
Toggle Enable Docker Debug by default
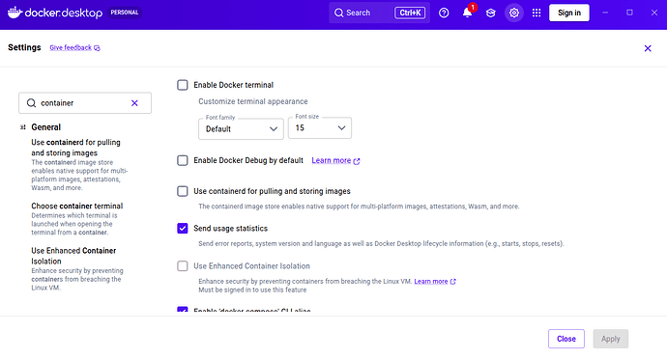pos(183,160)
